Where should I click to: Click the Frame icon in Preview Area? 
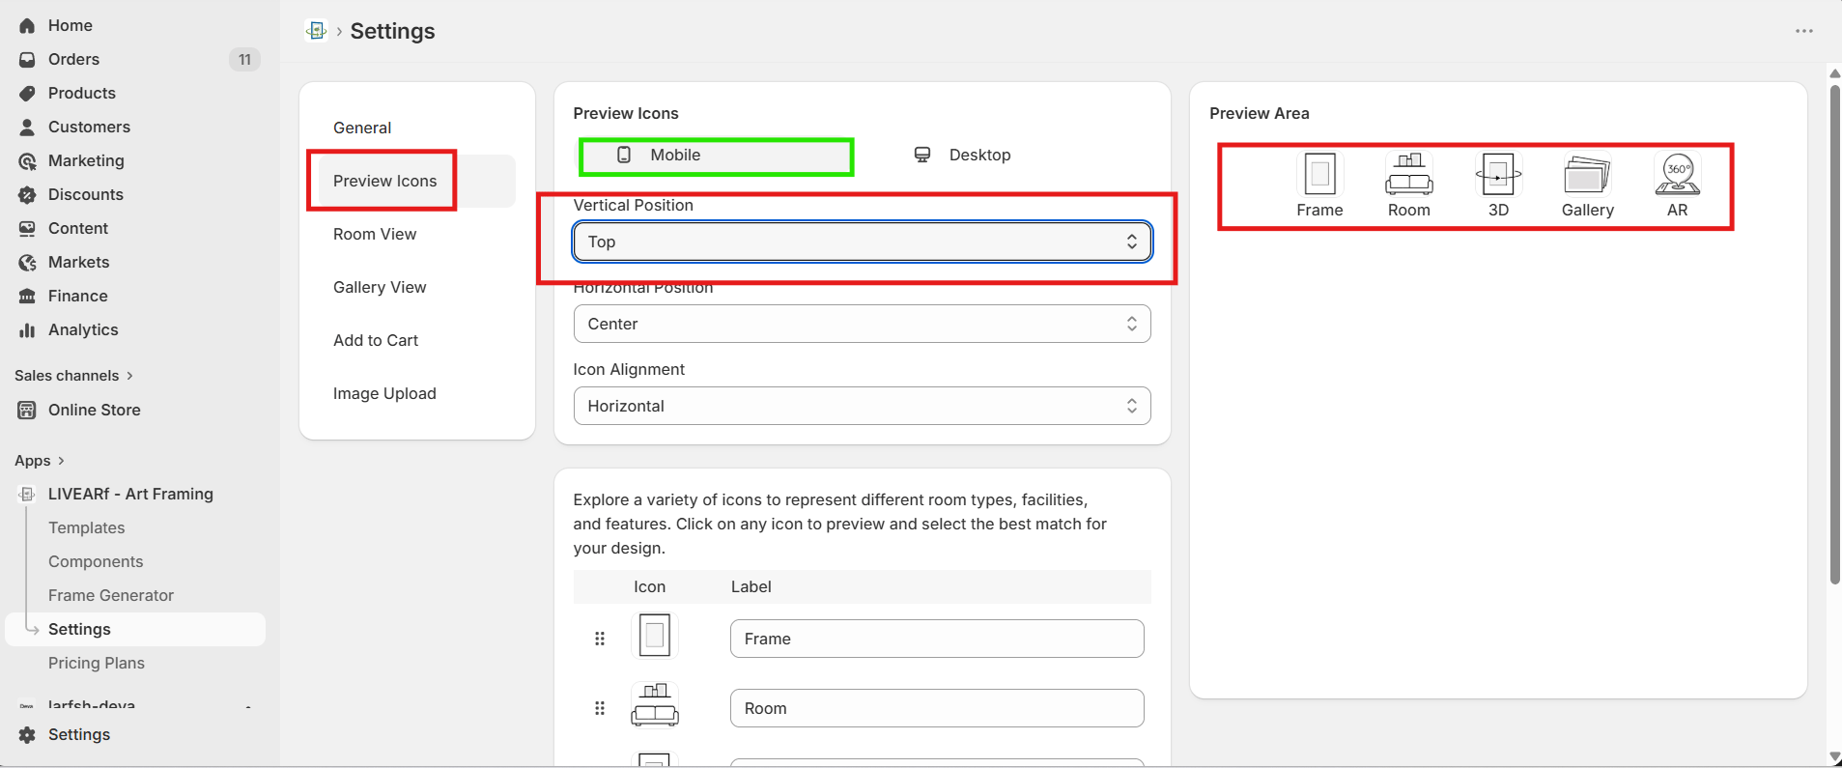point(1319,175)
